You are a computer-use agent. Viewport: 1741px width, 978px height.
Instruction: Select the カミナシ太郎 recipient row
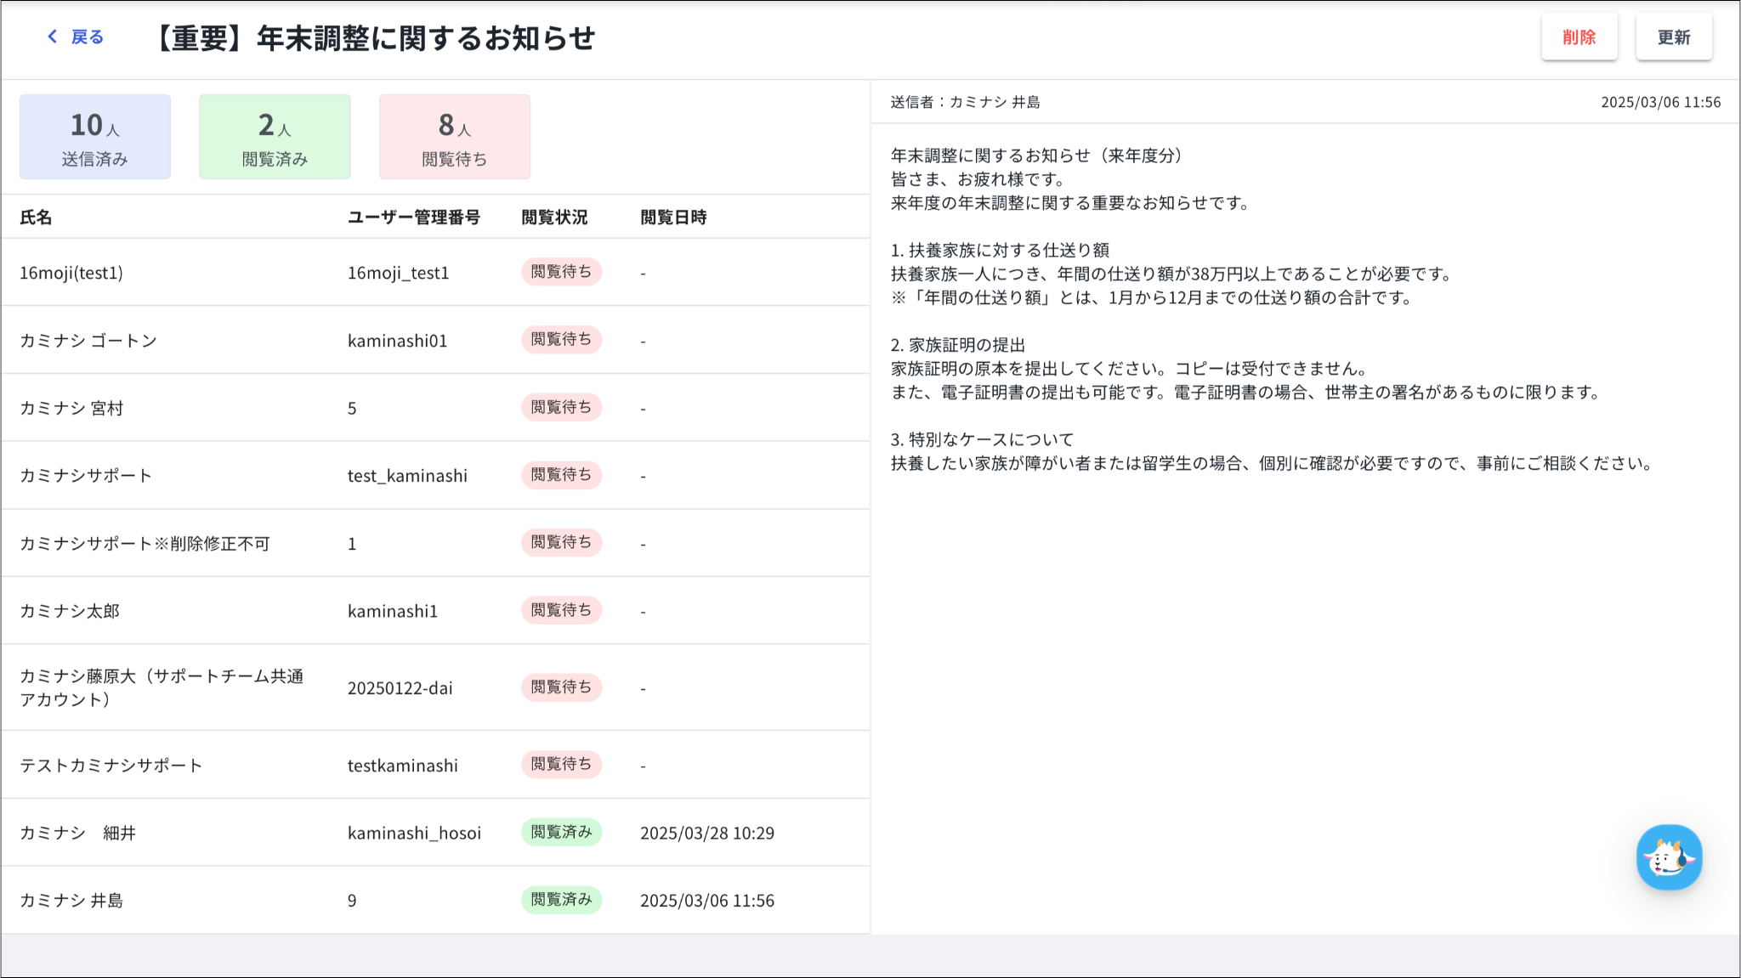click(70, 611)
